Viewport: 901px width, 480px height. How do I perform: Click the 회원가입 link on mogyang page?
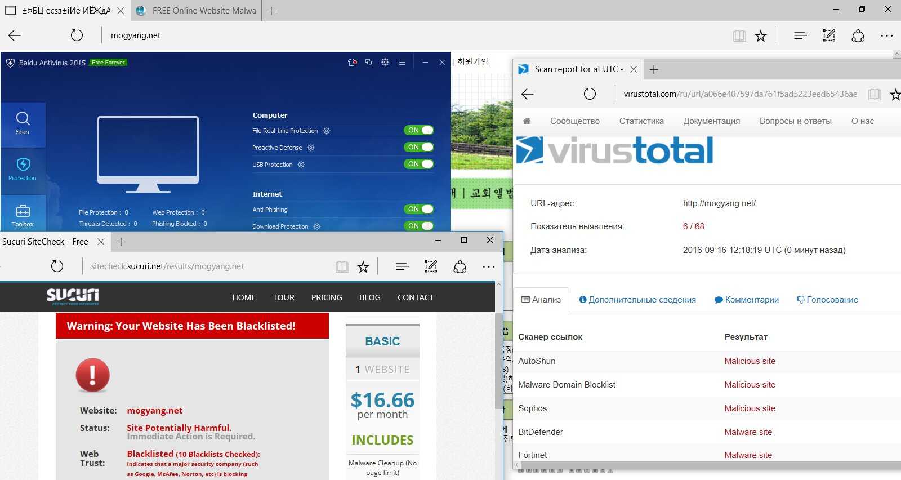pos(472,61)
